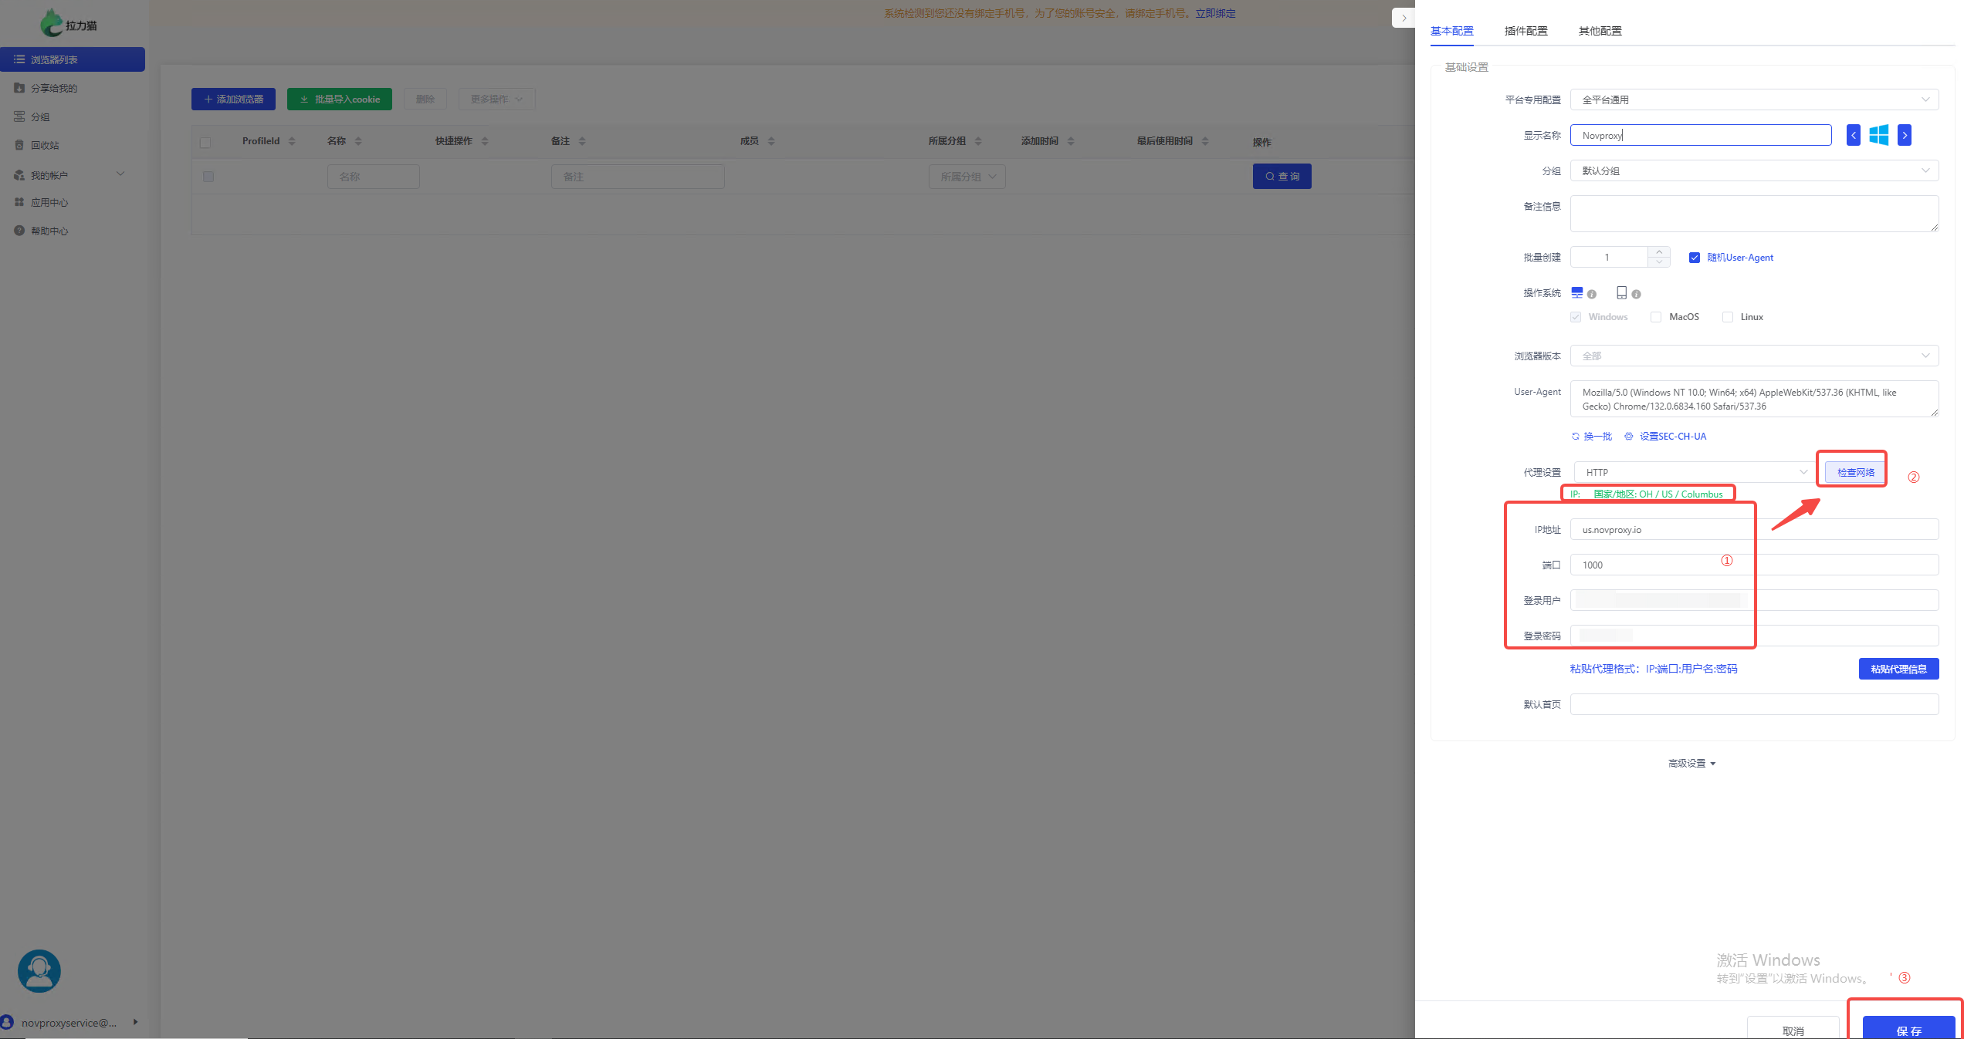Screen dimensions: 1964x1039
Task: Click the 粘贴代理信息 button
Action: click(1898, 669)
